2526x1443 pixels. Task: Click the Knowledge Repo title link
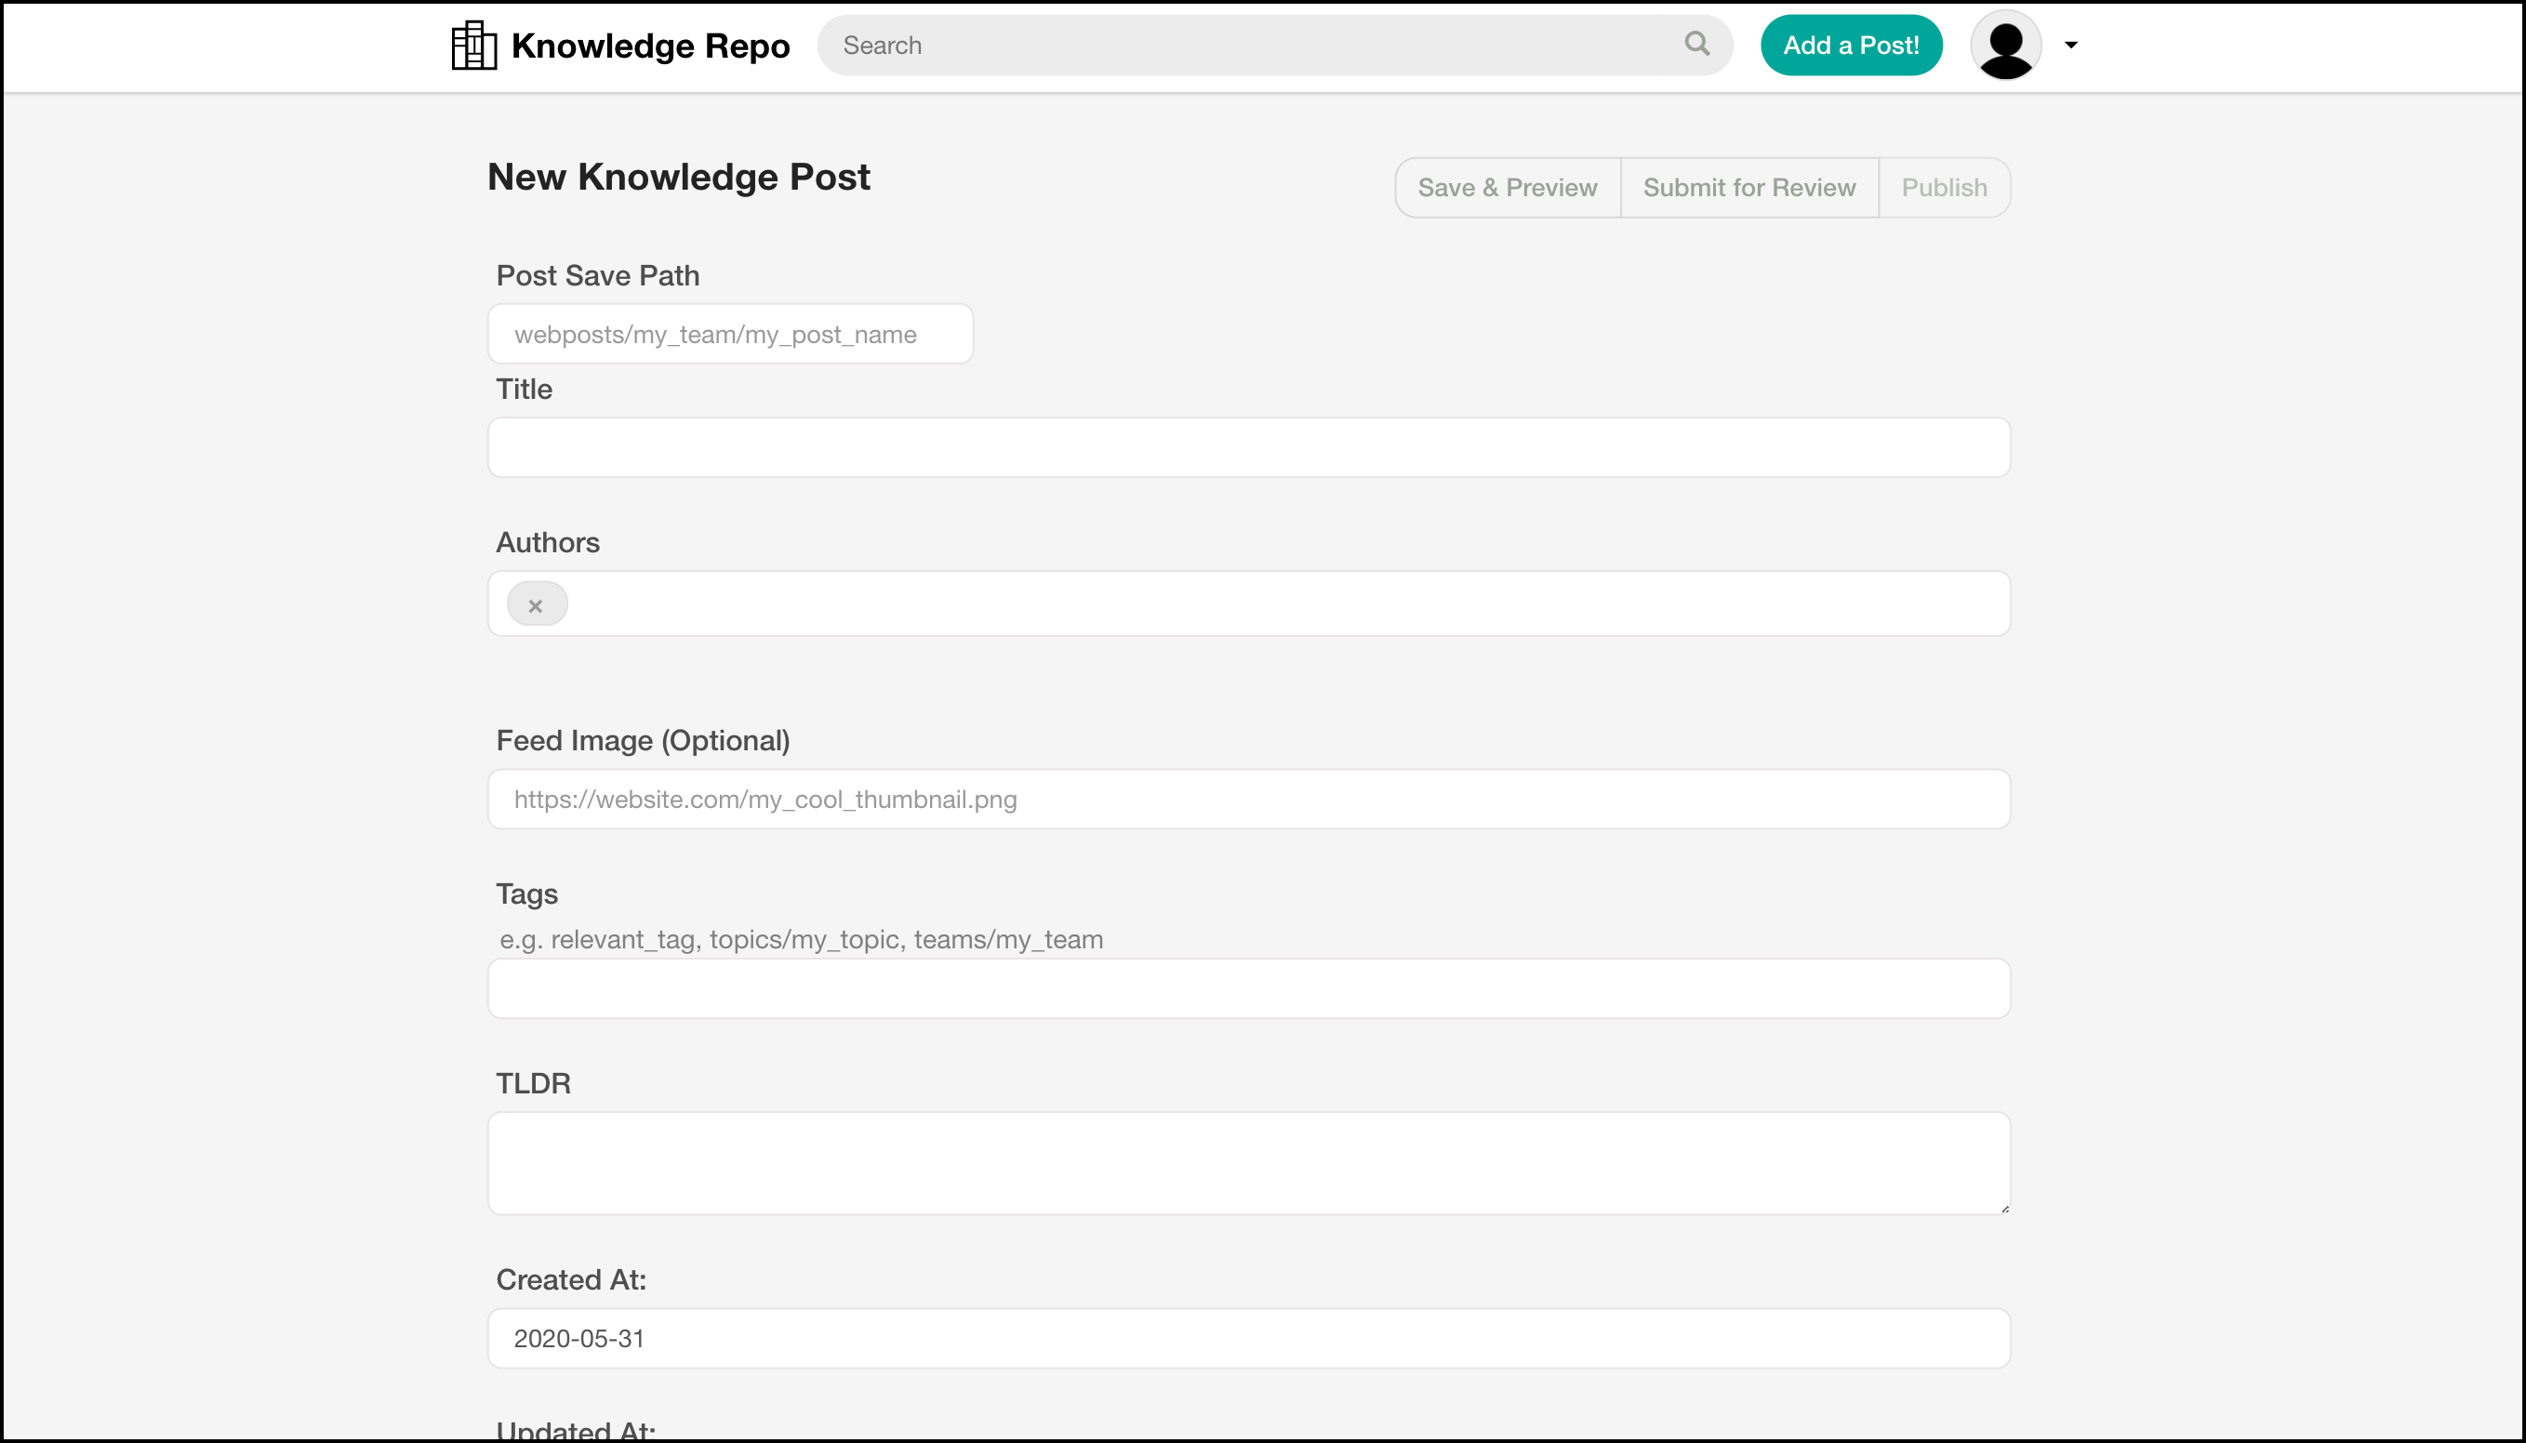click(x=650, y=46)
